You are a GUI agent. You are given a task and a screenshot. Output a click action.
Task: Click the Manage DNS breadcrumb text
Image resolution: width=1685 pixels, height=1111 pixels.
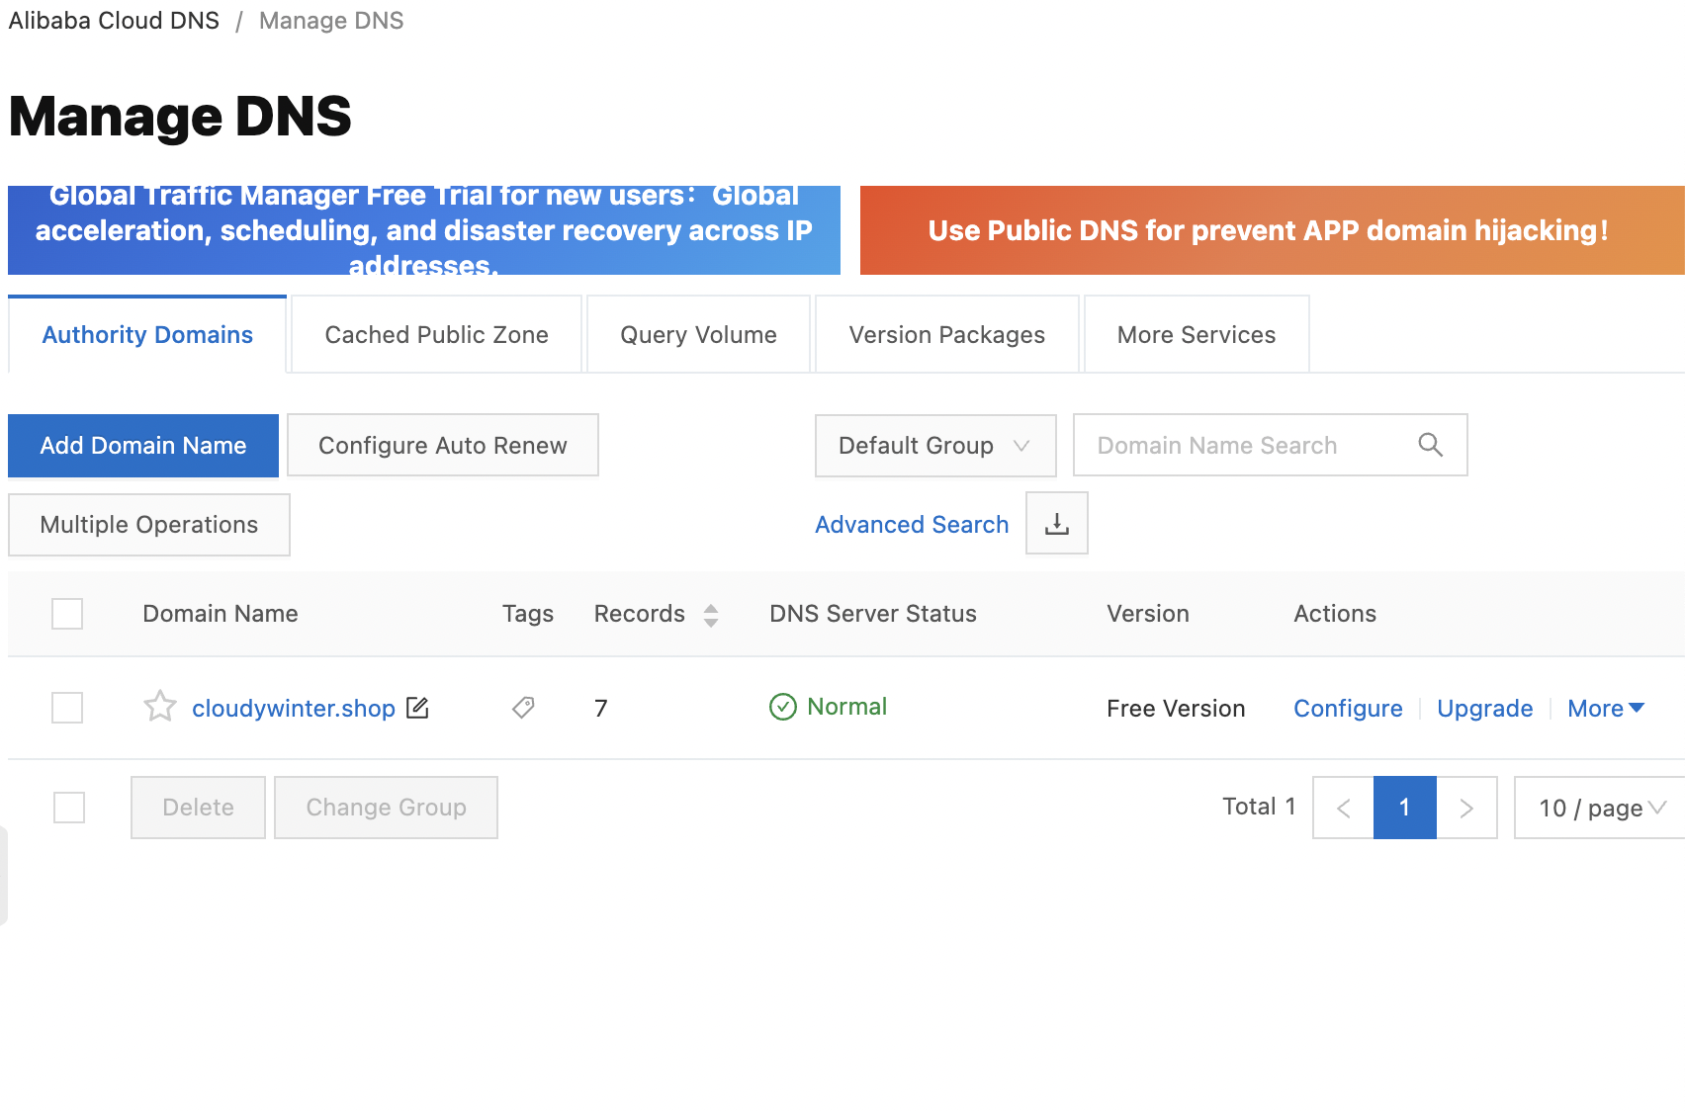point(331,21)
